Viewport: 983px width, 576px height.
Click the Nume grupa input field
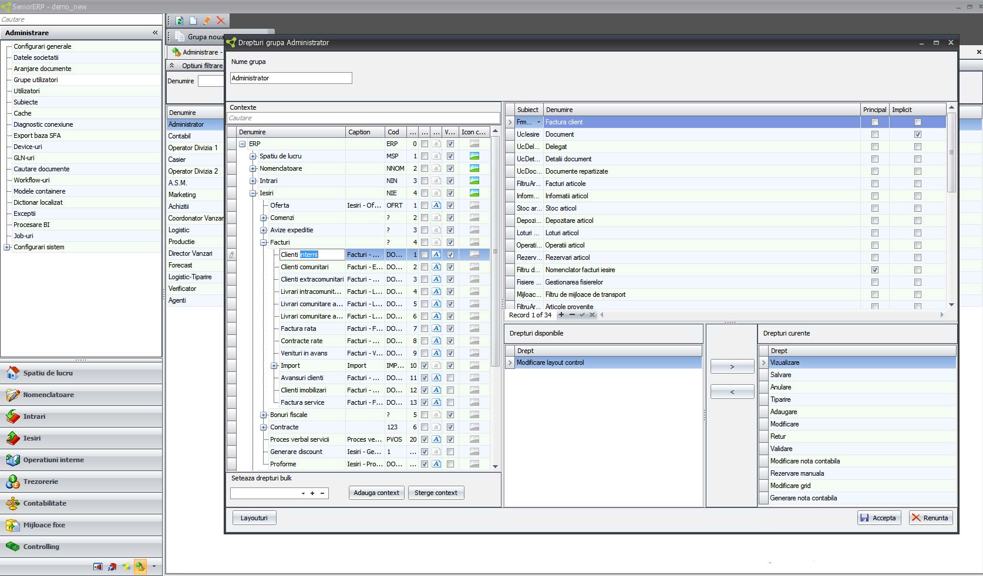coord(291,78)
